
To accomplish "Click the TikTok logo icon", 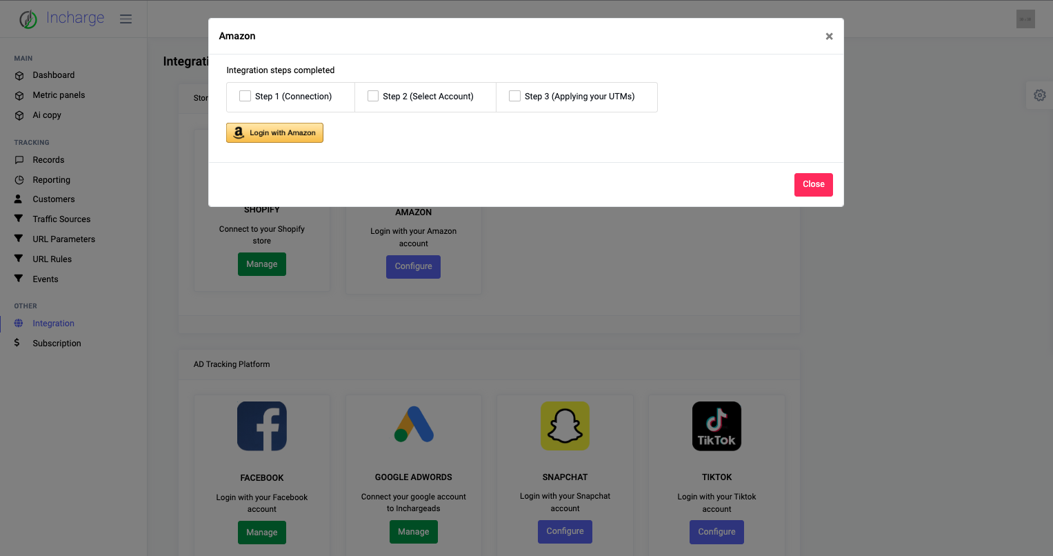I will click(716, 426).
